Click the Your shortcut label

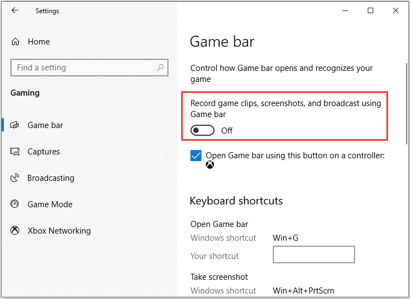pos(215,256)
